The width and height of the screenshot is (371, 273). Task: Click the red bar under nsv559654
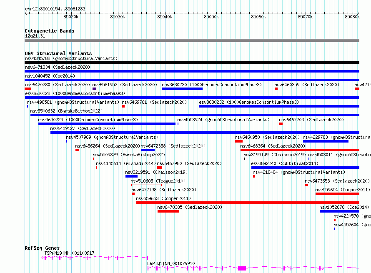click(337, 194)
